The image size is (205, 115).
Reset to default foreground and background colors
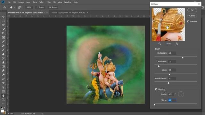[x=2, y=108]
